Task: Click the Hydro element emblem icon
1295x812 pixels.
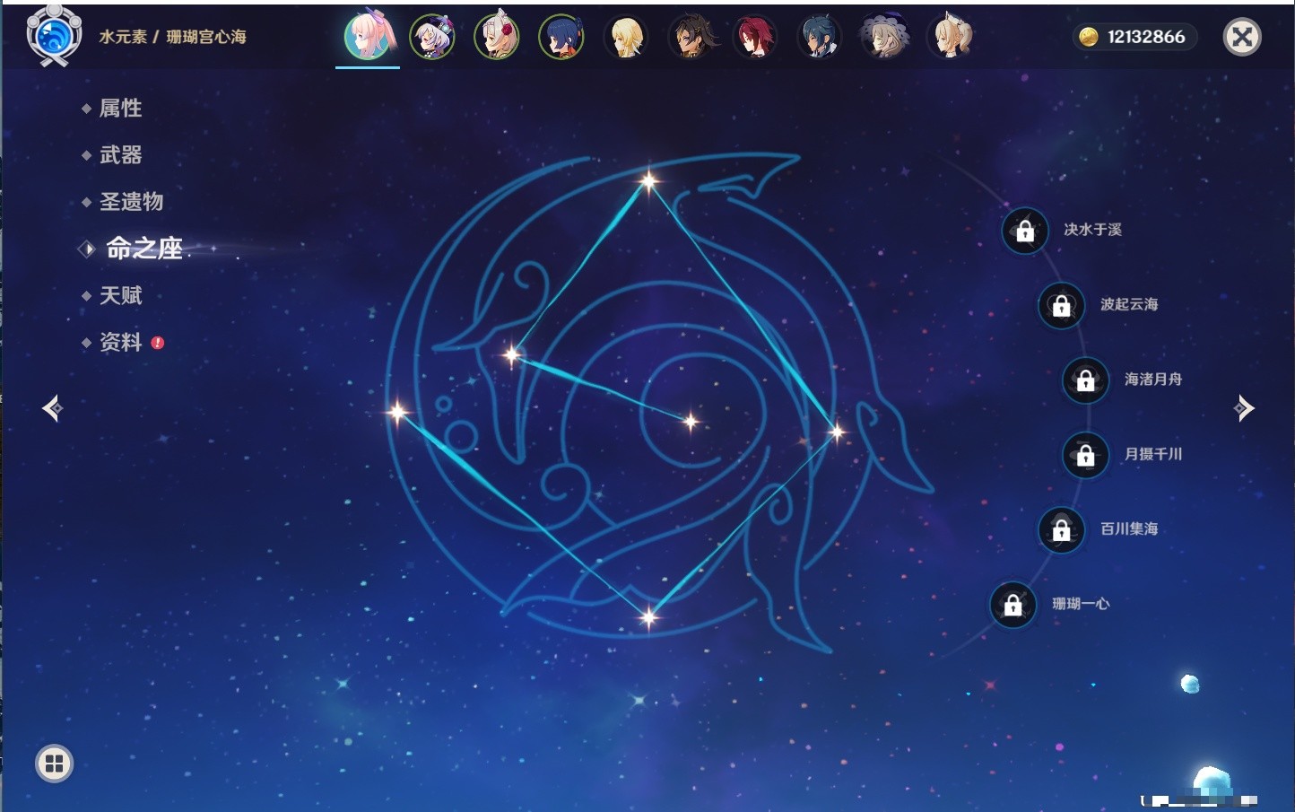Action: click(54, 36)
